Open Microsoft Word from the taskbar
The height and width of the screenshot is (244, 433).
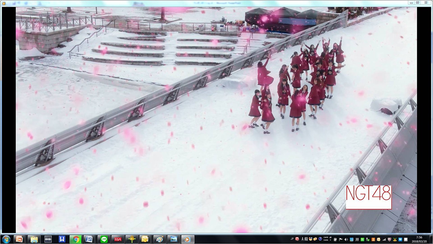[x=90, y=239]
